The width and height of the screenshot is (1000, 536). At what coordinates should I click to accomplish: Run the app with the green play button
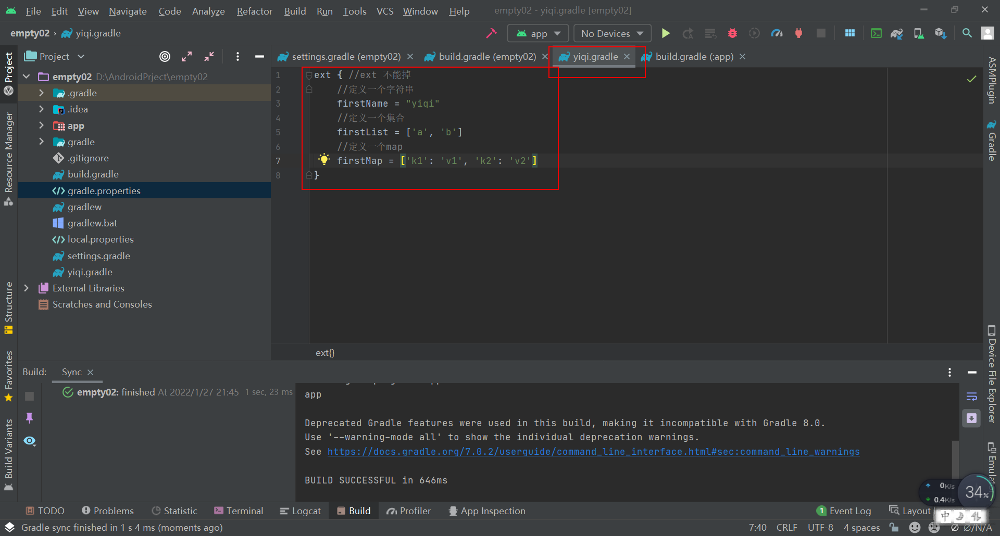[666, 33]
